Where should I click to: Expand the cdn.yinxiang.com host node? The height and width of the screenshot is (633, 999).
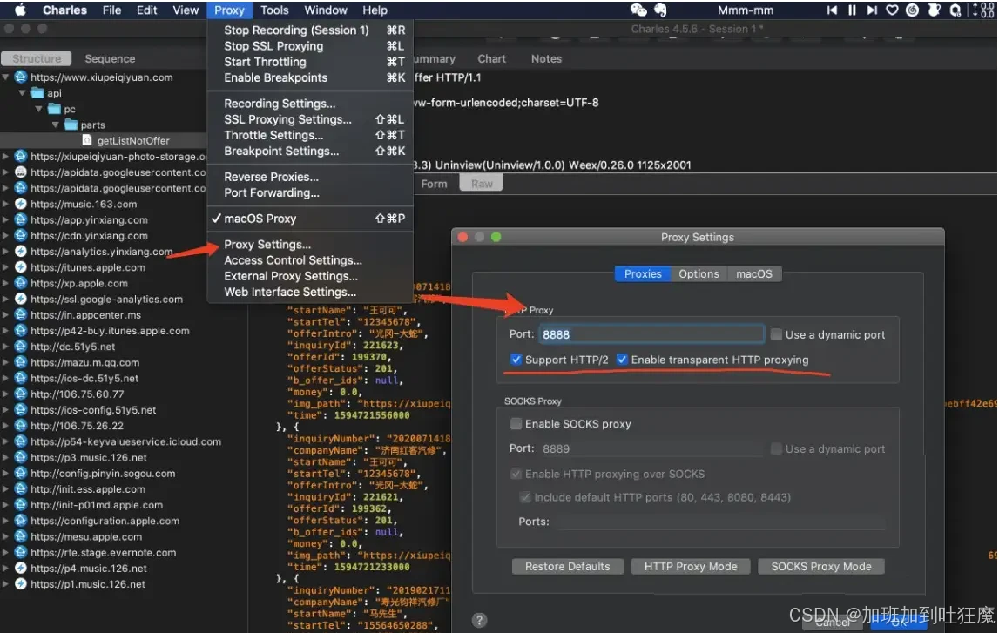(x=6, y=236)
